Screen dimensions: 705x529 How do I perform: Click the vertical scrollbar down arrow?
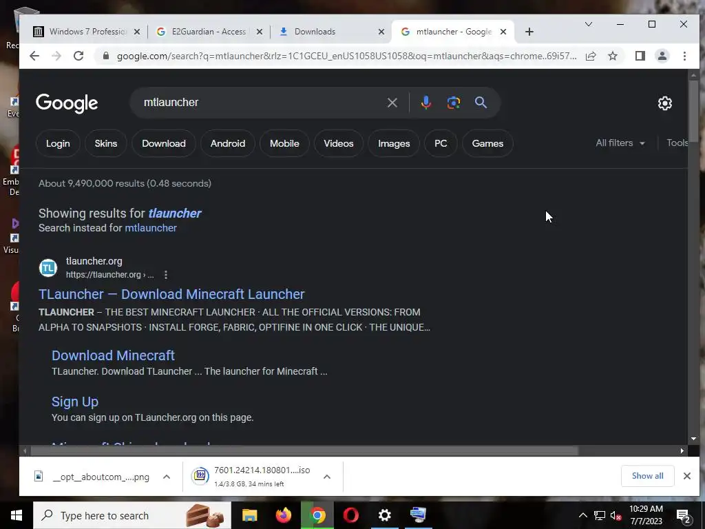click(693, 439)
